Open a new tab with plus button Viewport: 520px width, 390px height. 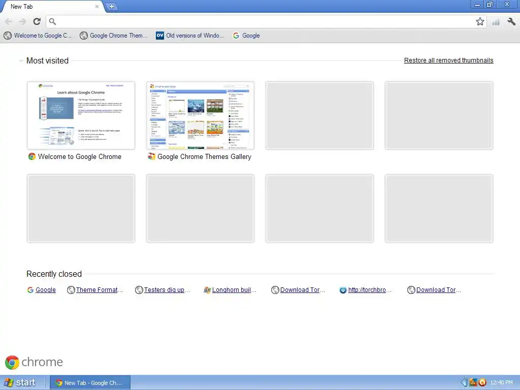(x=112, y=7)
